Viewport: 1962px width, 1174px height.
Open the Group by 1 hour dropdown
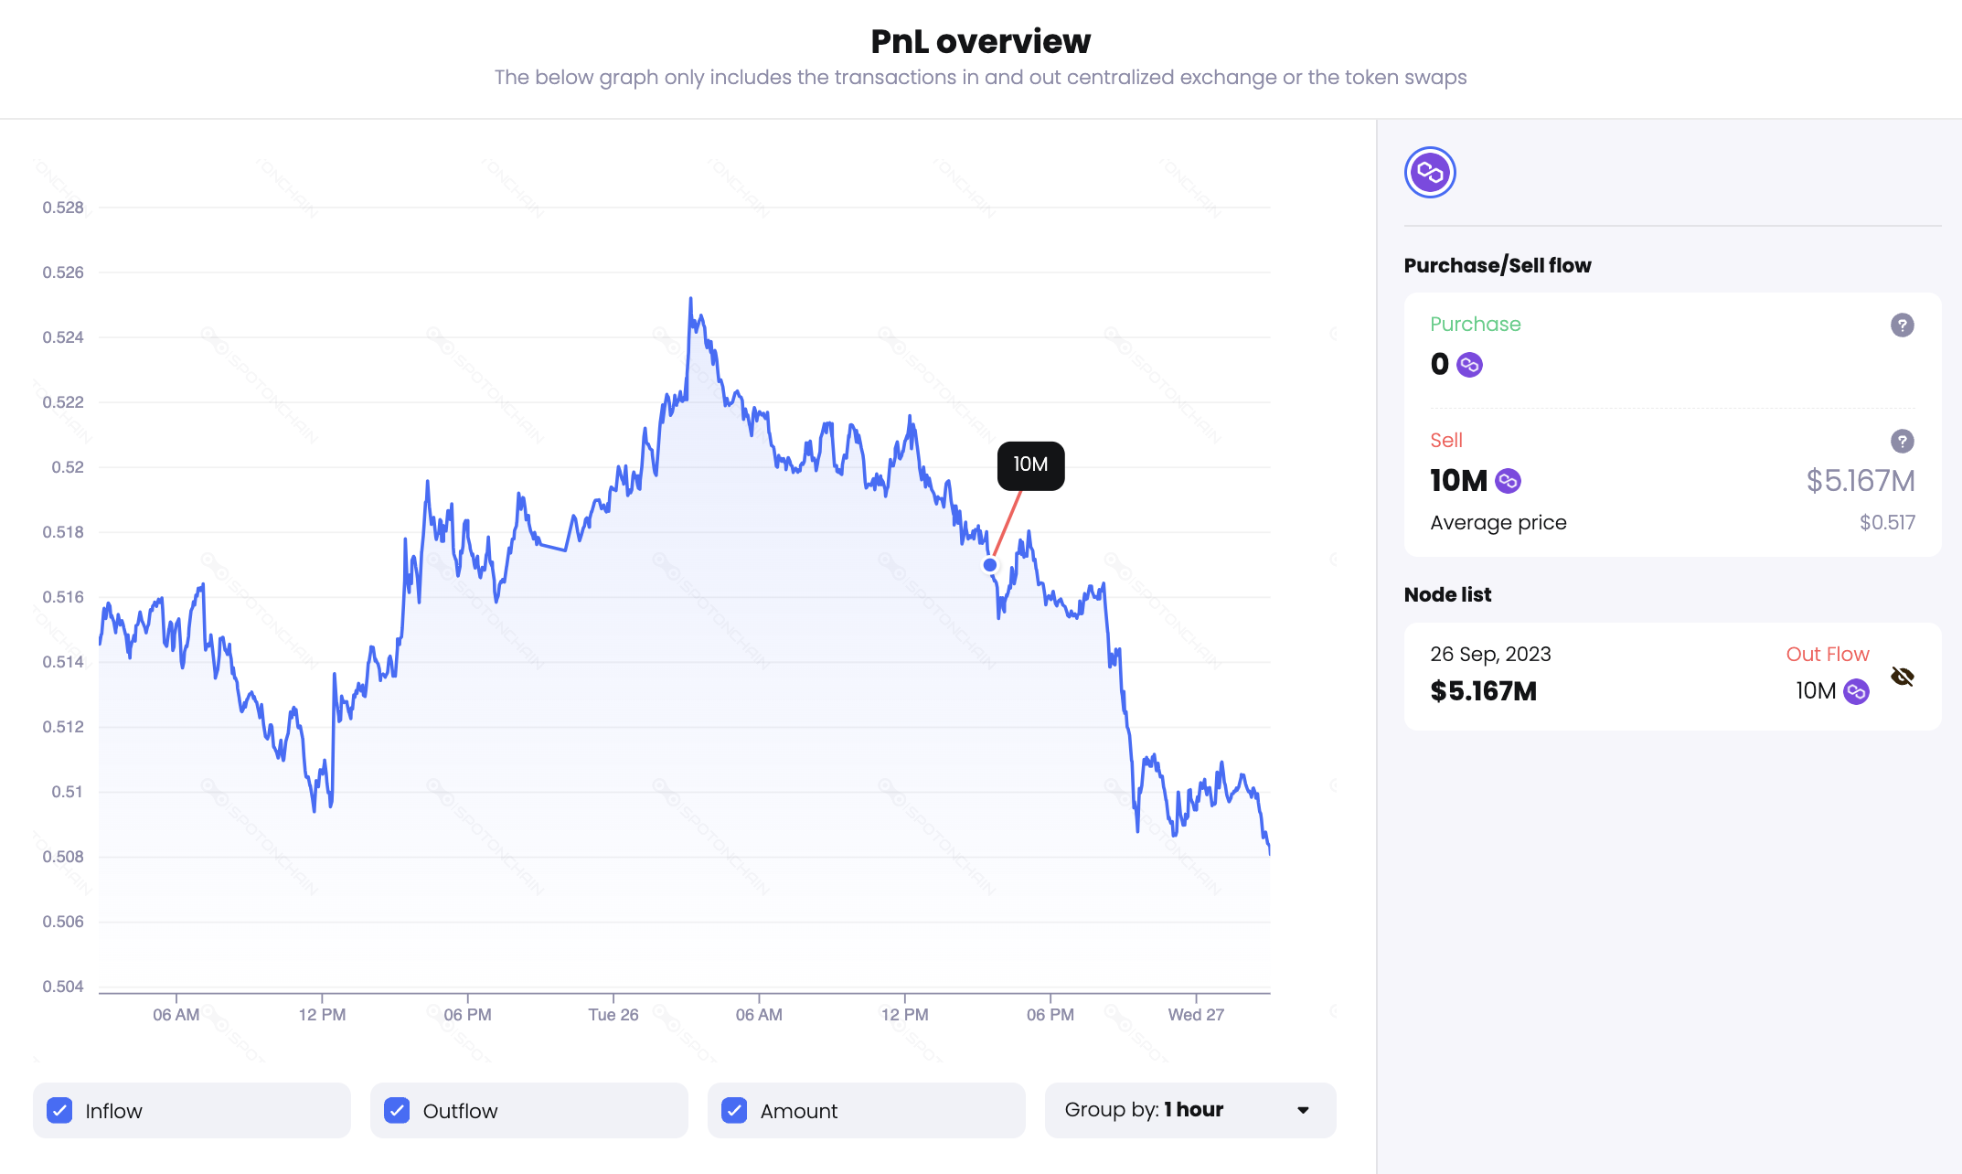pos(1189,1110)
